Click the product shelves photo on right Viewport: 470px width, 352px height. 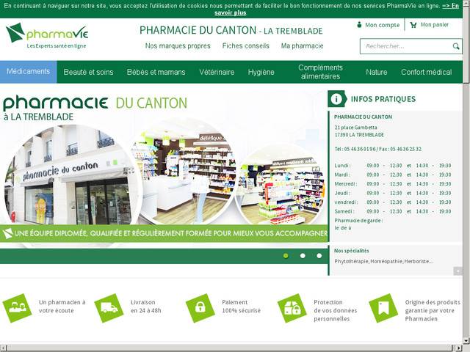pyautogui.click(x=281, y=186)
